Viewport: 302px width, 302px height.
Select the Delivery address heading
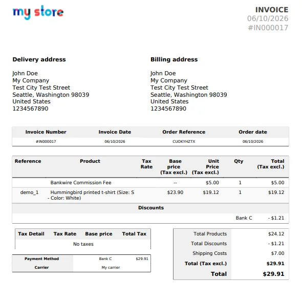click(39, 59)
